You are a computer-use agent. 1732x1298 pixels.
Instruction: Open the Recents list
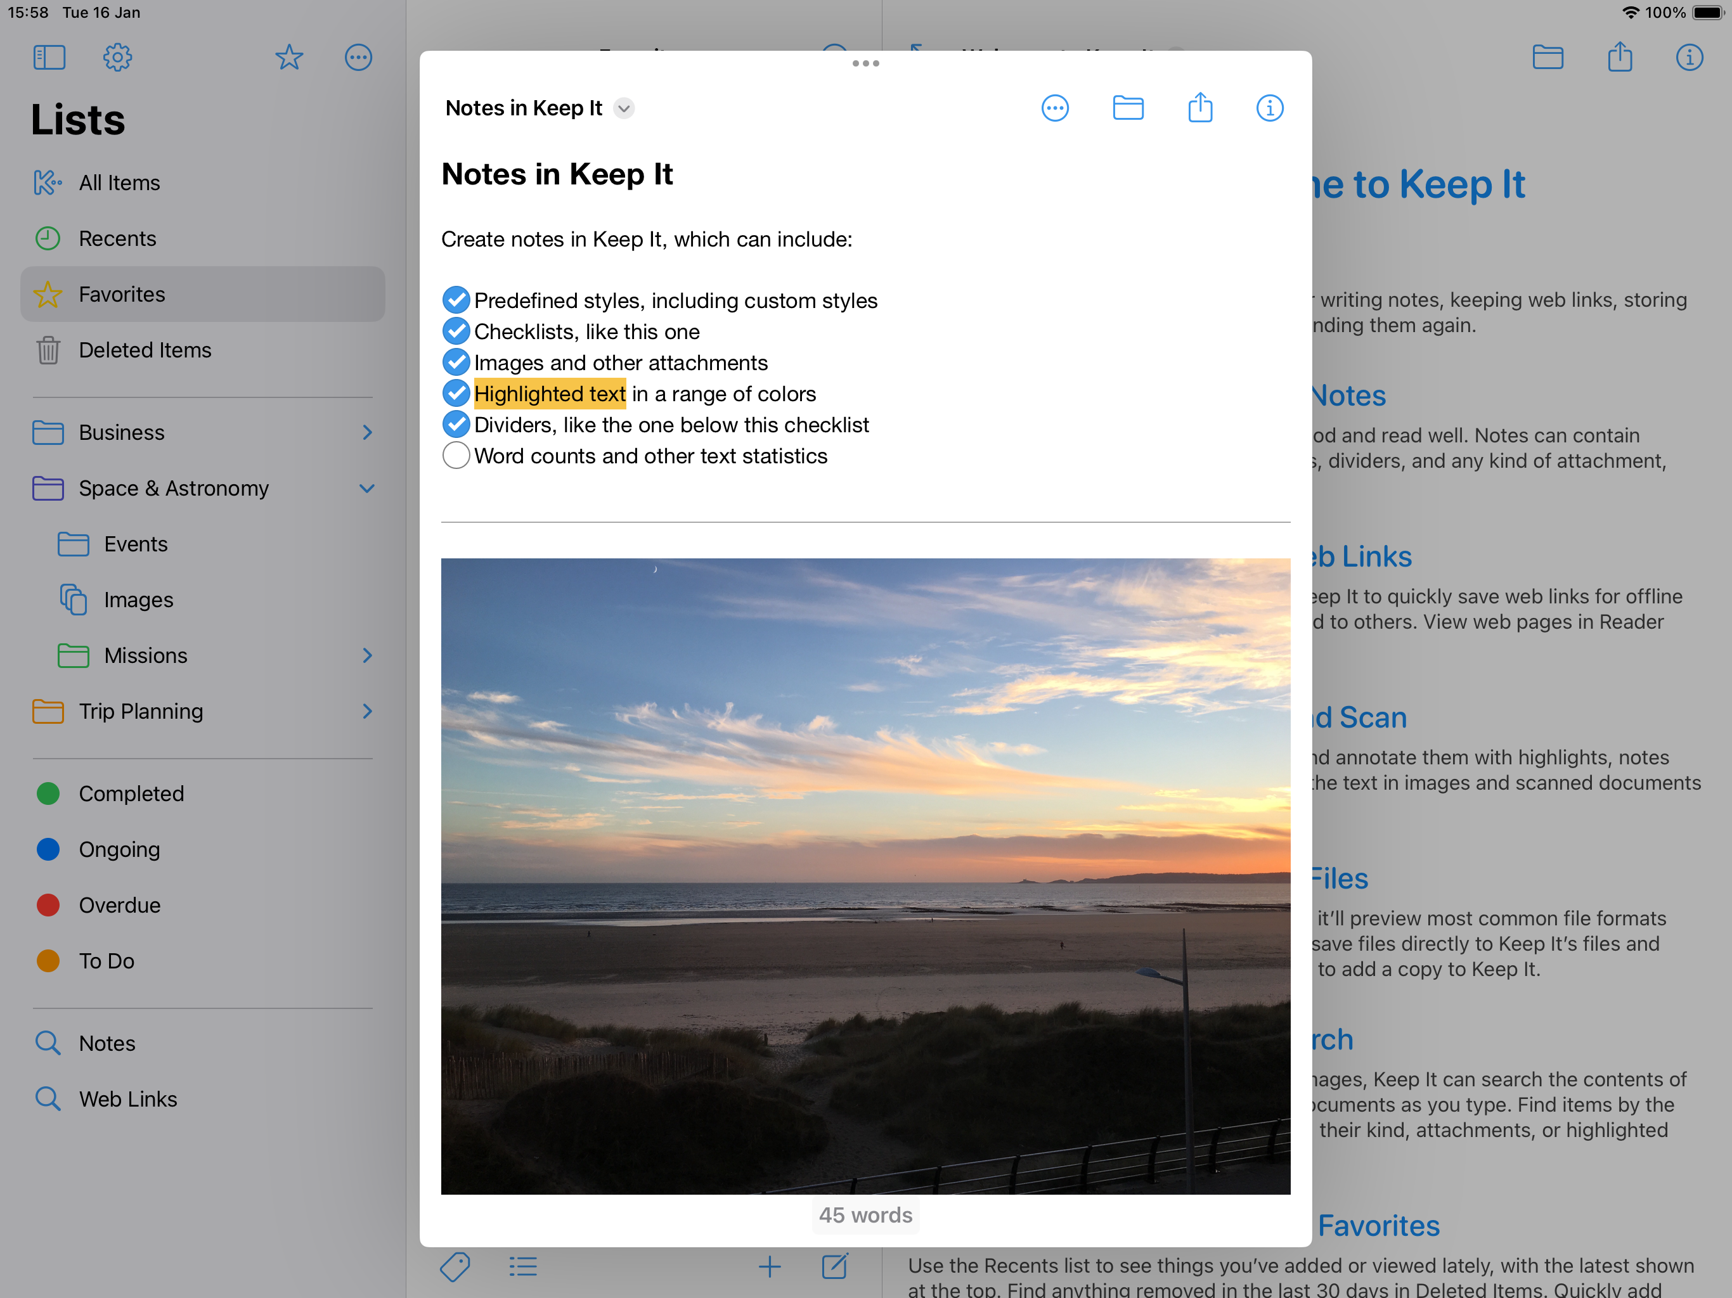click(203, 238)
